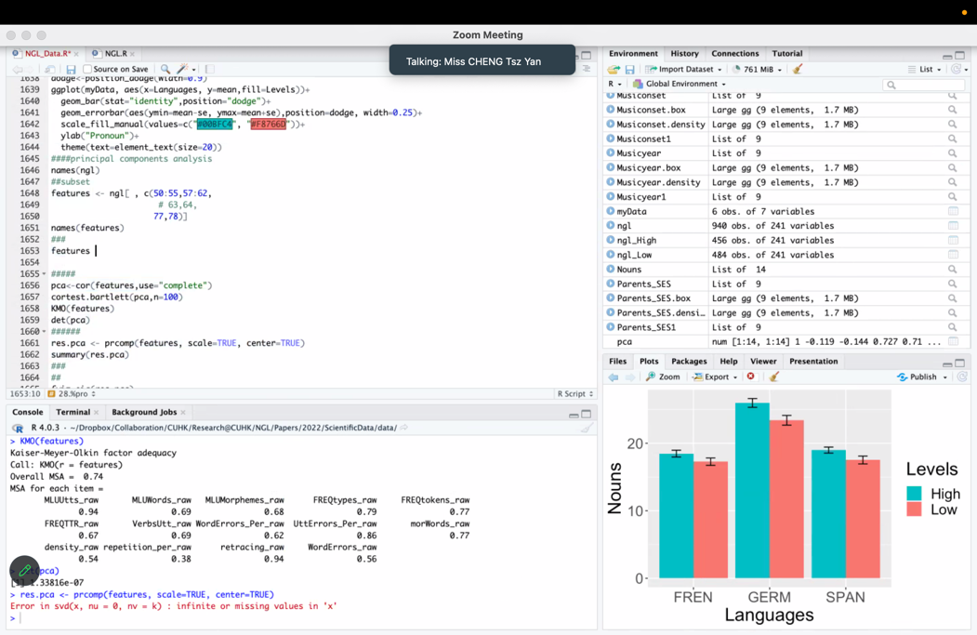Click the save script disk icon
The height and width of the screenshot is (635, 977).
click(71, 69)
